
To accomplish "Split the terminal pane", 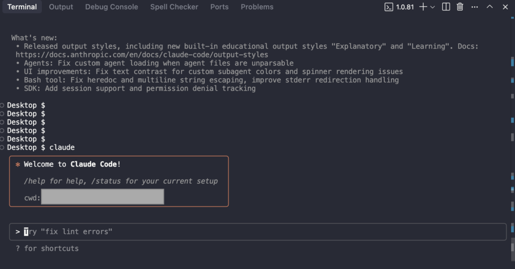I will pyautogui.click(x=446, y=7).
